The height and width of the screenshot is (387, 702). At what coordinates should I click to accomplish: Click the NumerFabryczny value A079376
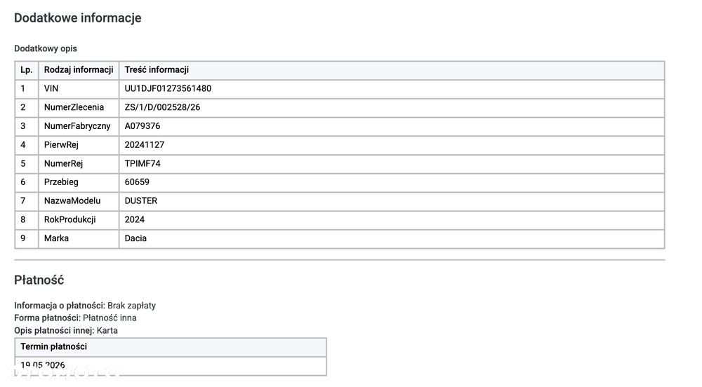coord(143,126)
